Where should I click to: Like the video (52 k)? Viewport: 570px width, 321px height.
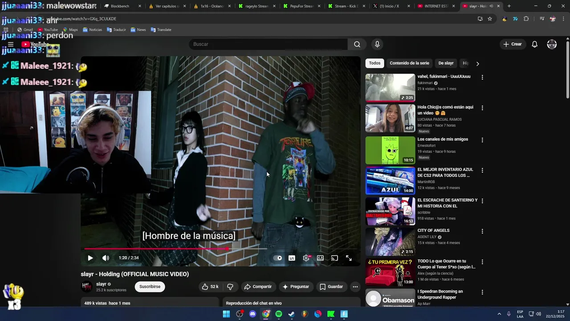210,287
